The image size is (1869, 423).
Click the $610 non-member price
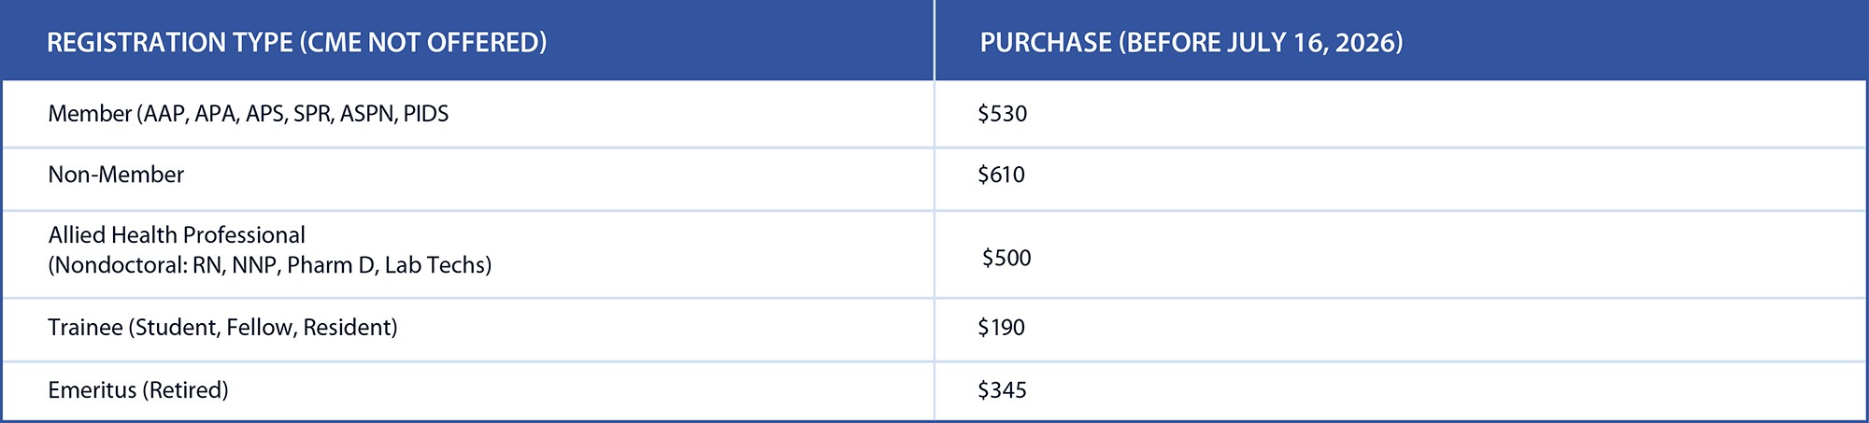(x=1001, y=175)
